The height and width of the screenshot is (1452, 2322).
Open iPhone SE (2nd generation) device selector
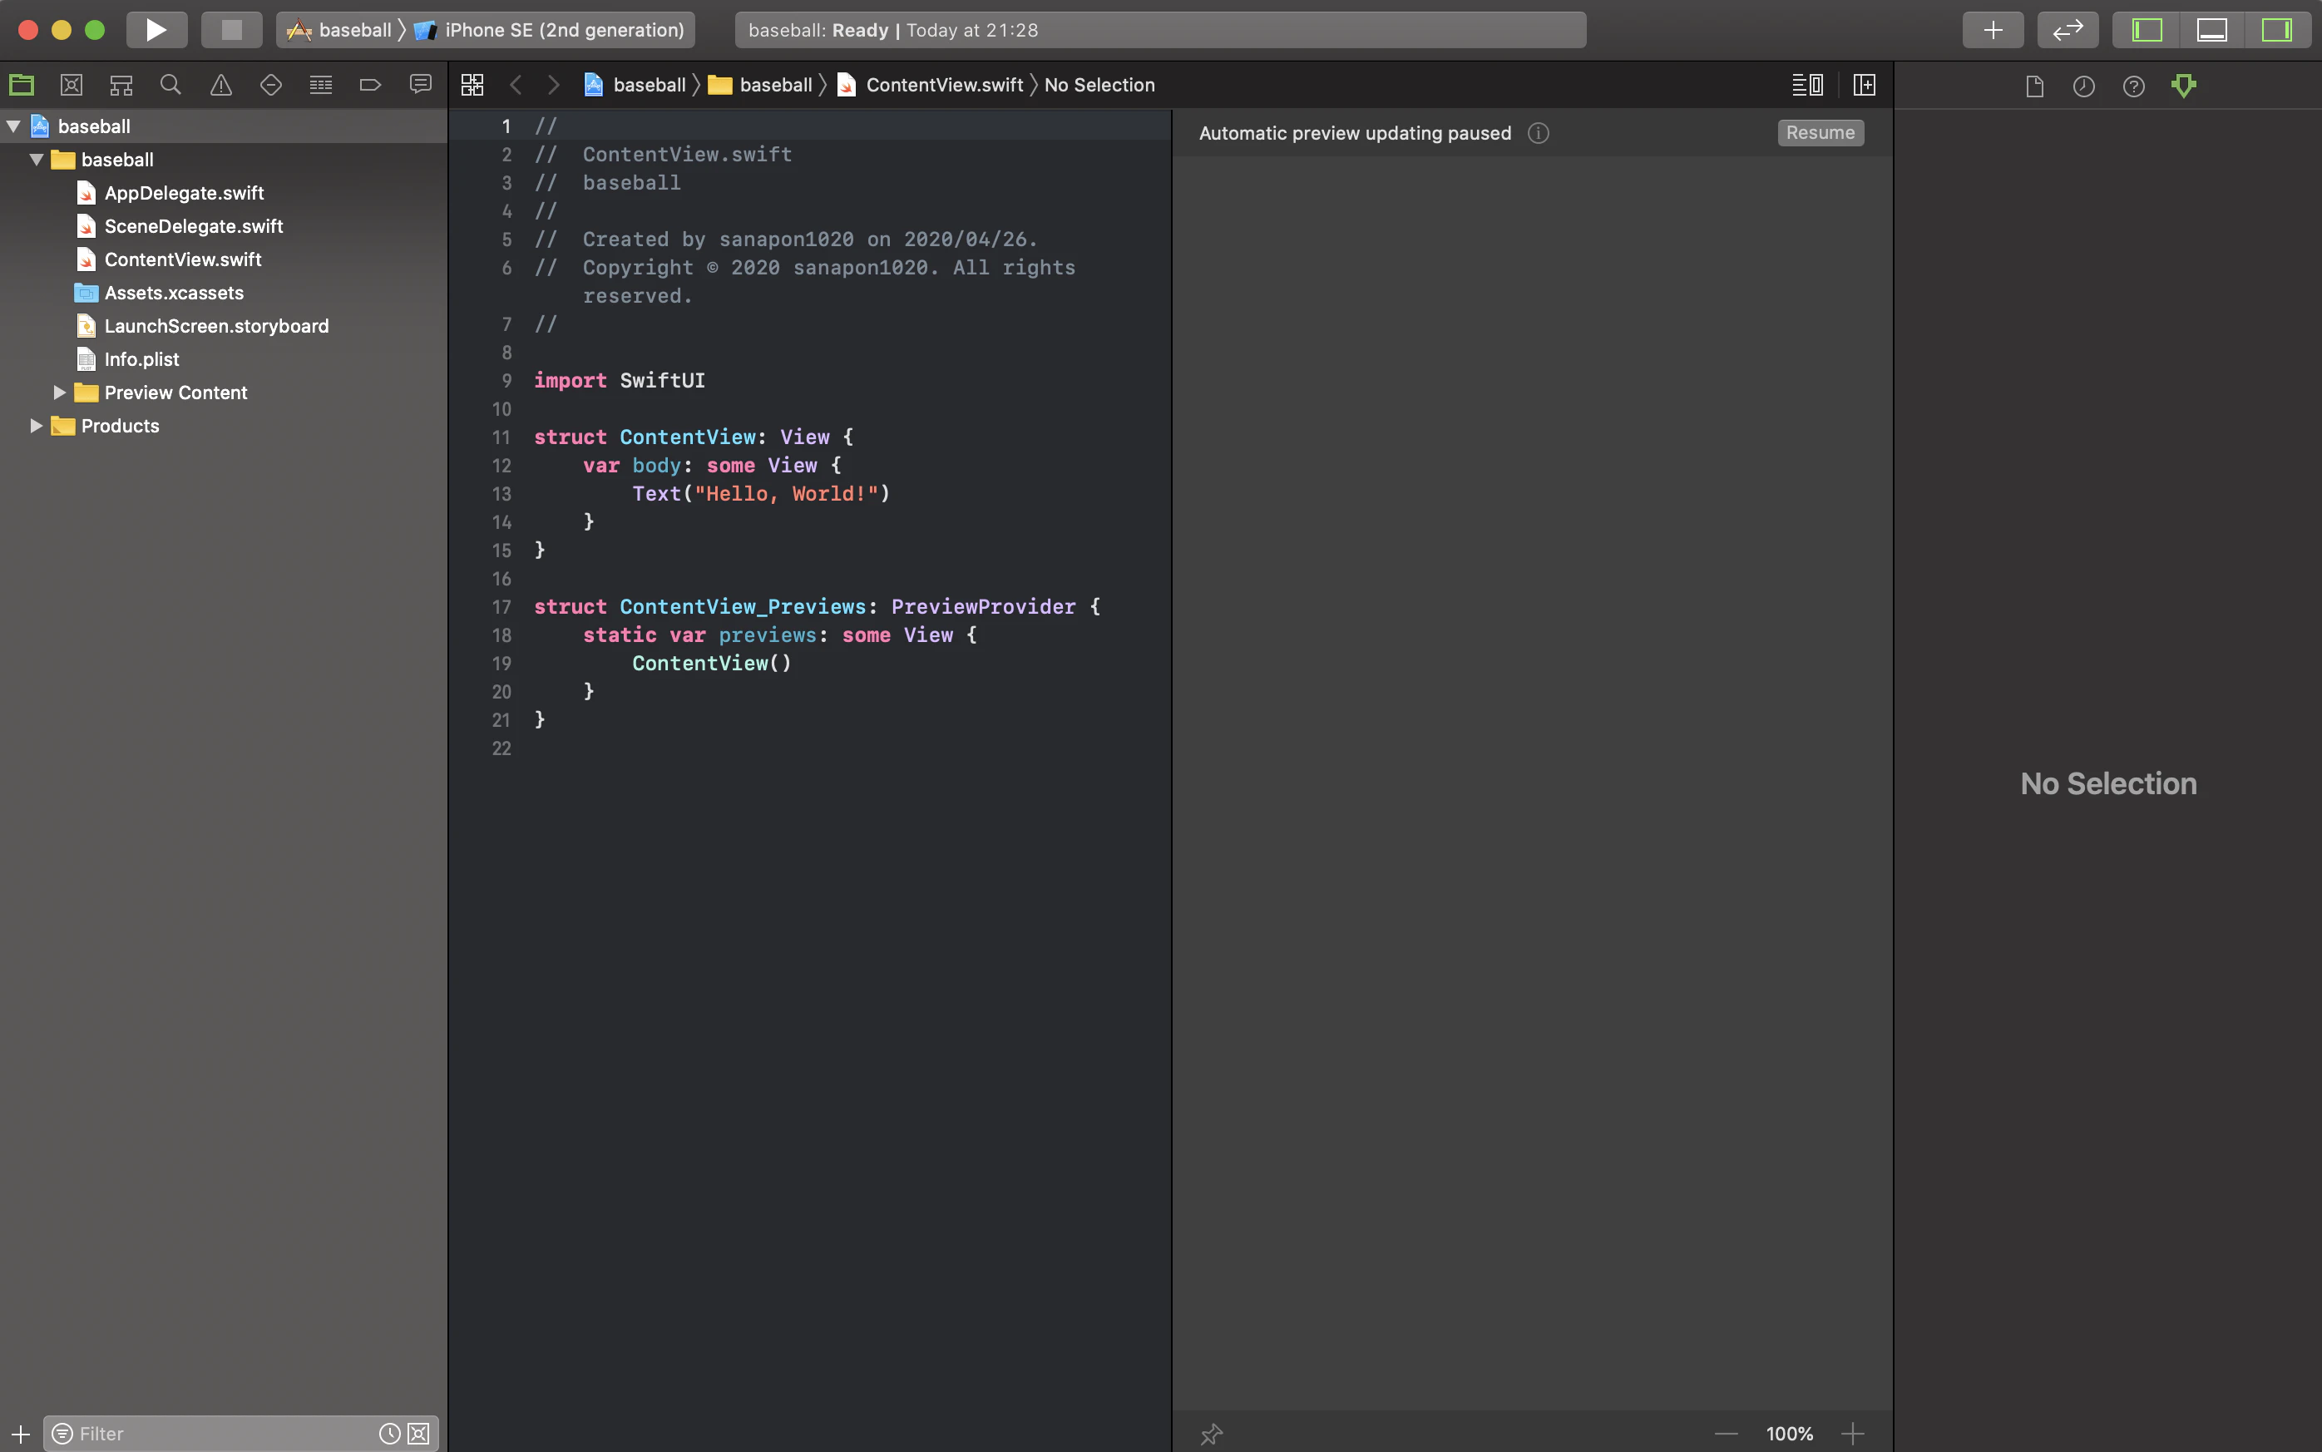tap(563, 30)
